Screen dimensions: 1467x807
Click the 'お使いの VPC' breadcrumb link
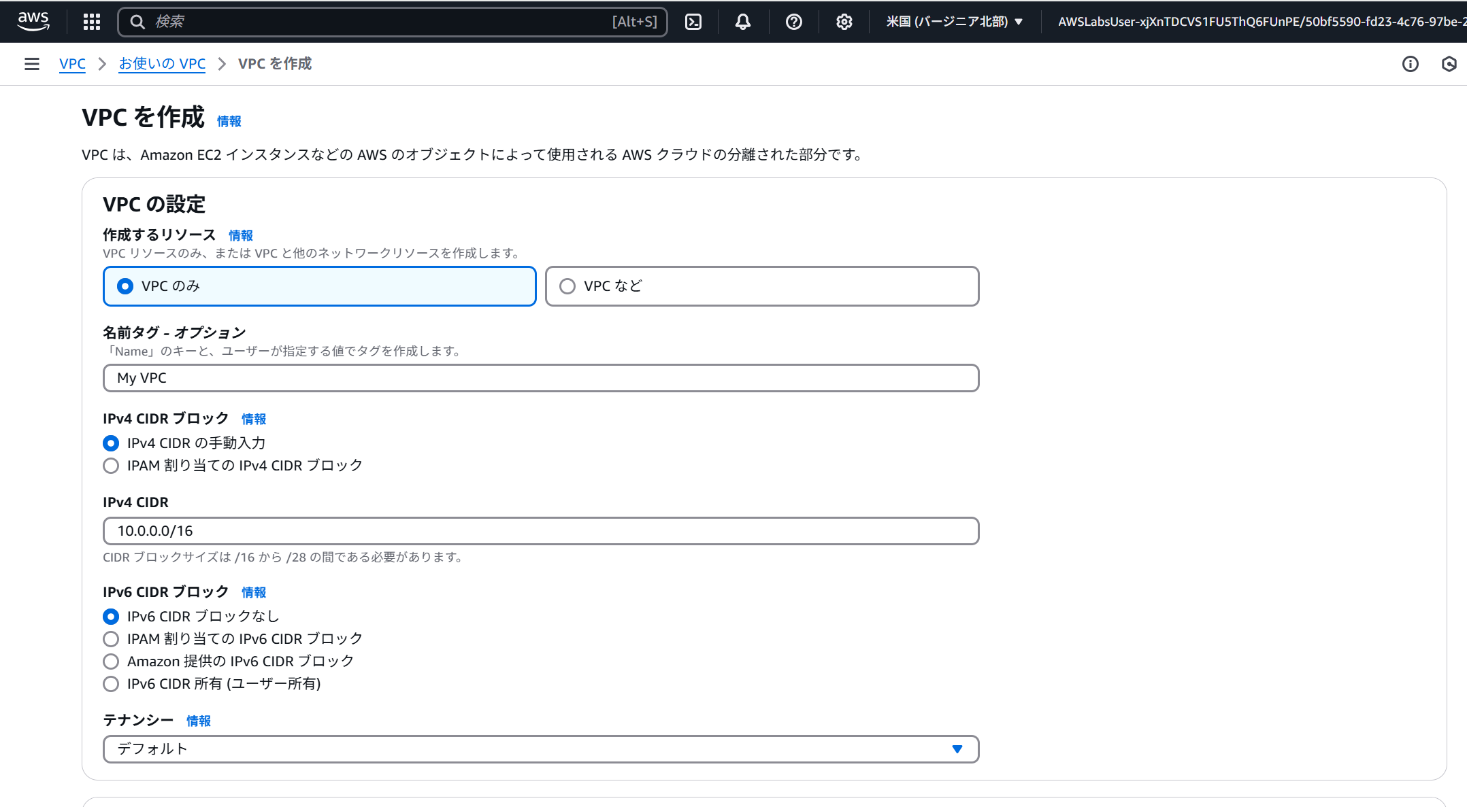point(162,64)
